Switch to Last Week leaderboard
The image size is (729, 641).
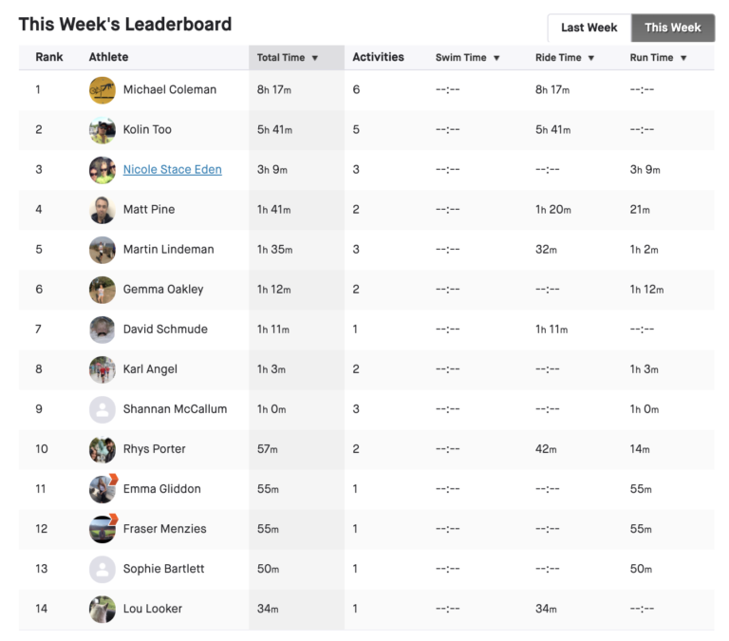tap(589, 28)
